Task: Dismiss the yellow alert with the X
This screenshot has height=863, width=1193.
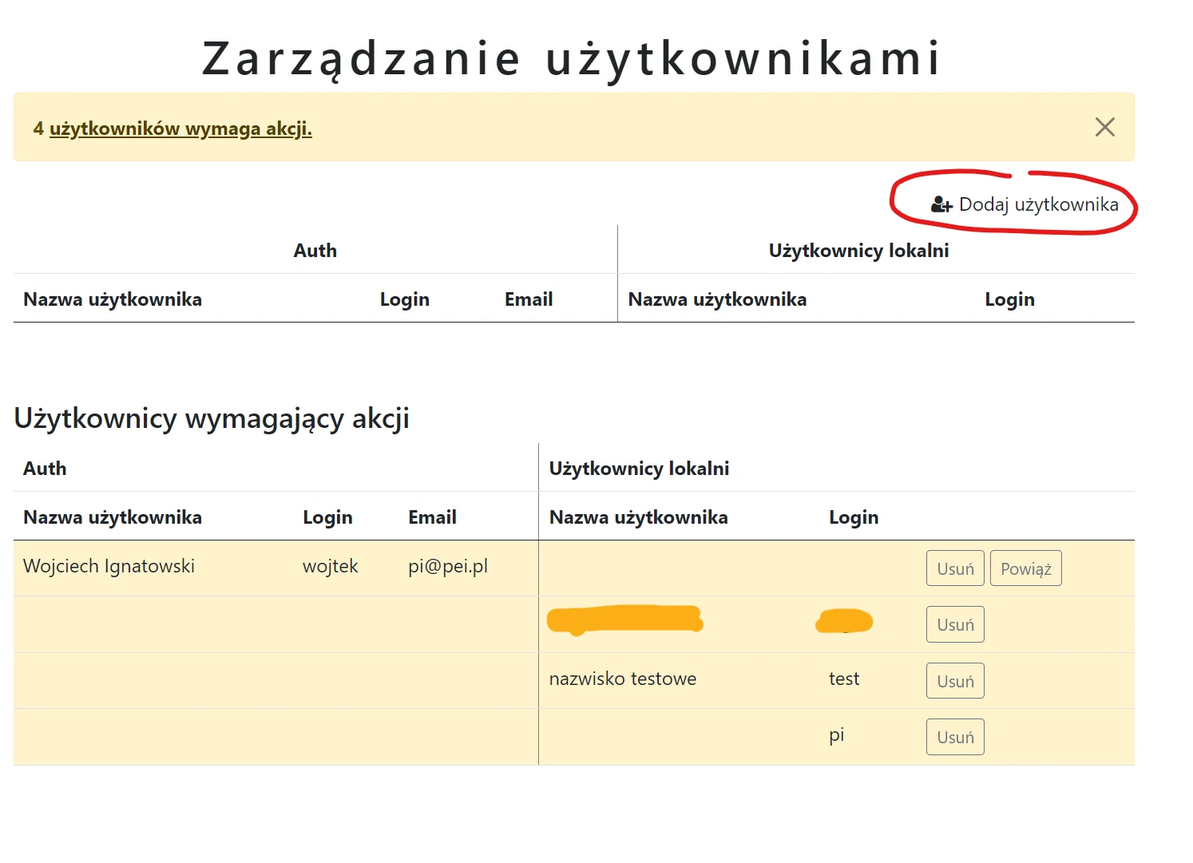Action: (x=1104, y=127)
